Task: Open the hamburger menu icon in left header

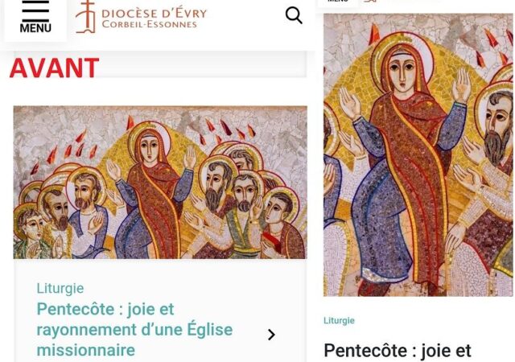Action: point(35,10)
